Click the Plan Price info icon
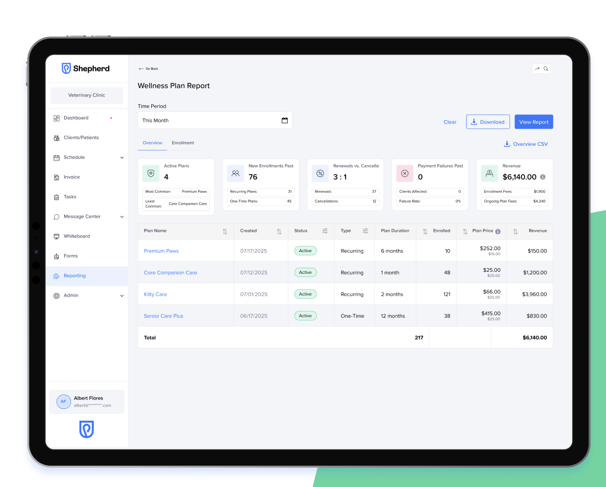This screenshot has width=606, height=487. 498,231
